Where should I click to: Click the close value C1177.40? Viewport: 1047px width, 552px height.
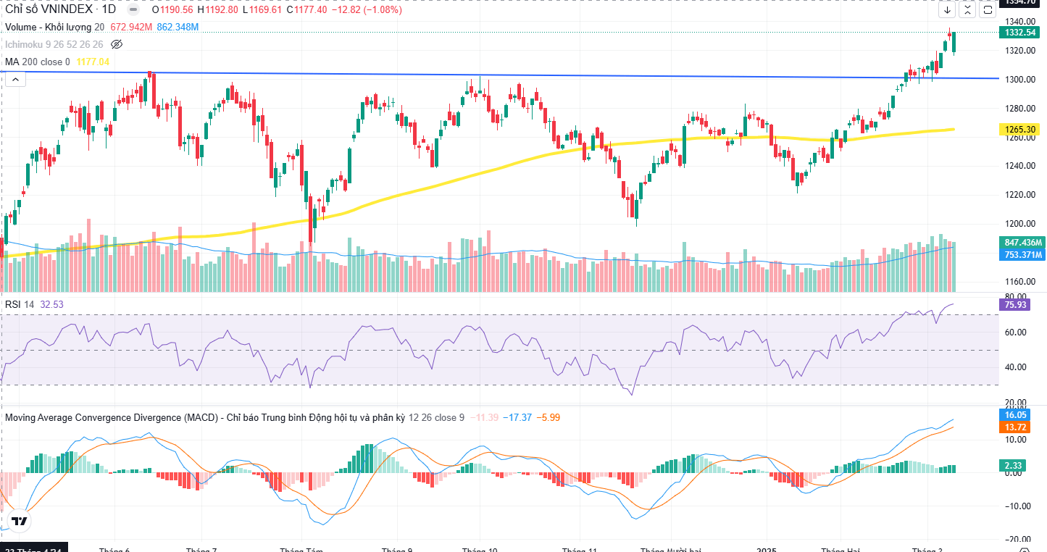[307, 10]
